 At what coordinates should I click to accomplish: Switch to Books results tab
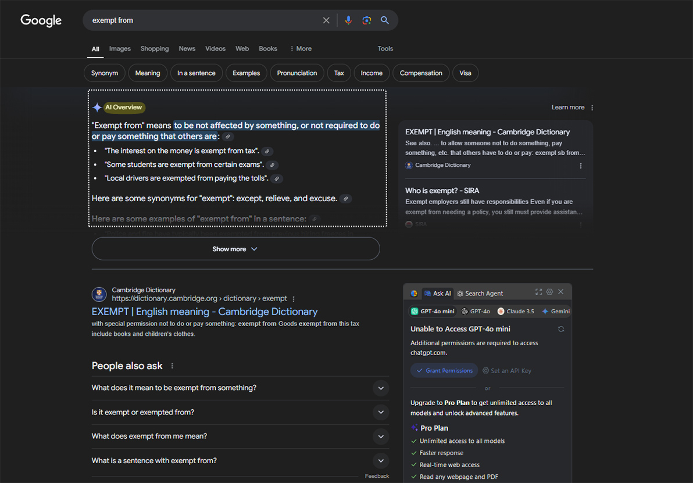click(268, 49)
